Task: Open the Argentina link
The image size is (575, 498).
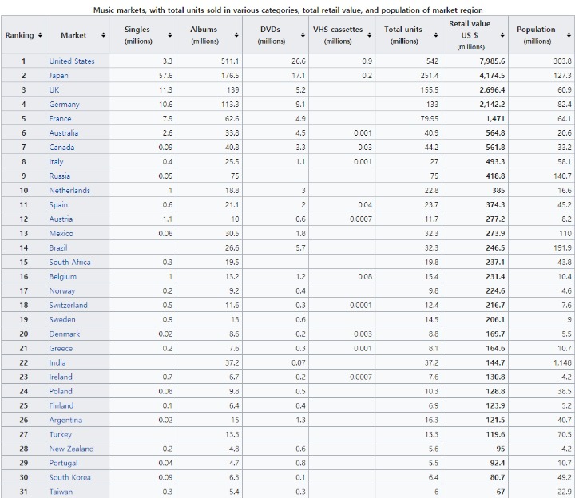Action: pos(65,420)
